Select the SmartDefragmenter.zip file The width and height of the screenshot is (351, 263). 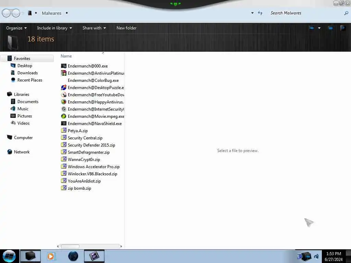89,152
